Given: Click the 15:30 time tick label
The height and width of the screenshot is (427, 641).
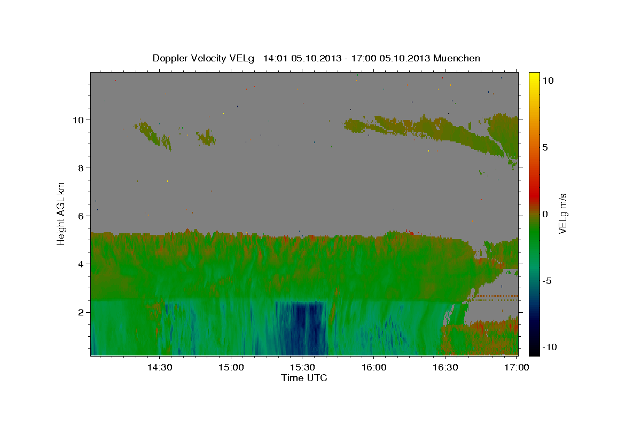Looking at the screenshot, I should pos(302,368).
